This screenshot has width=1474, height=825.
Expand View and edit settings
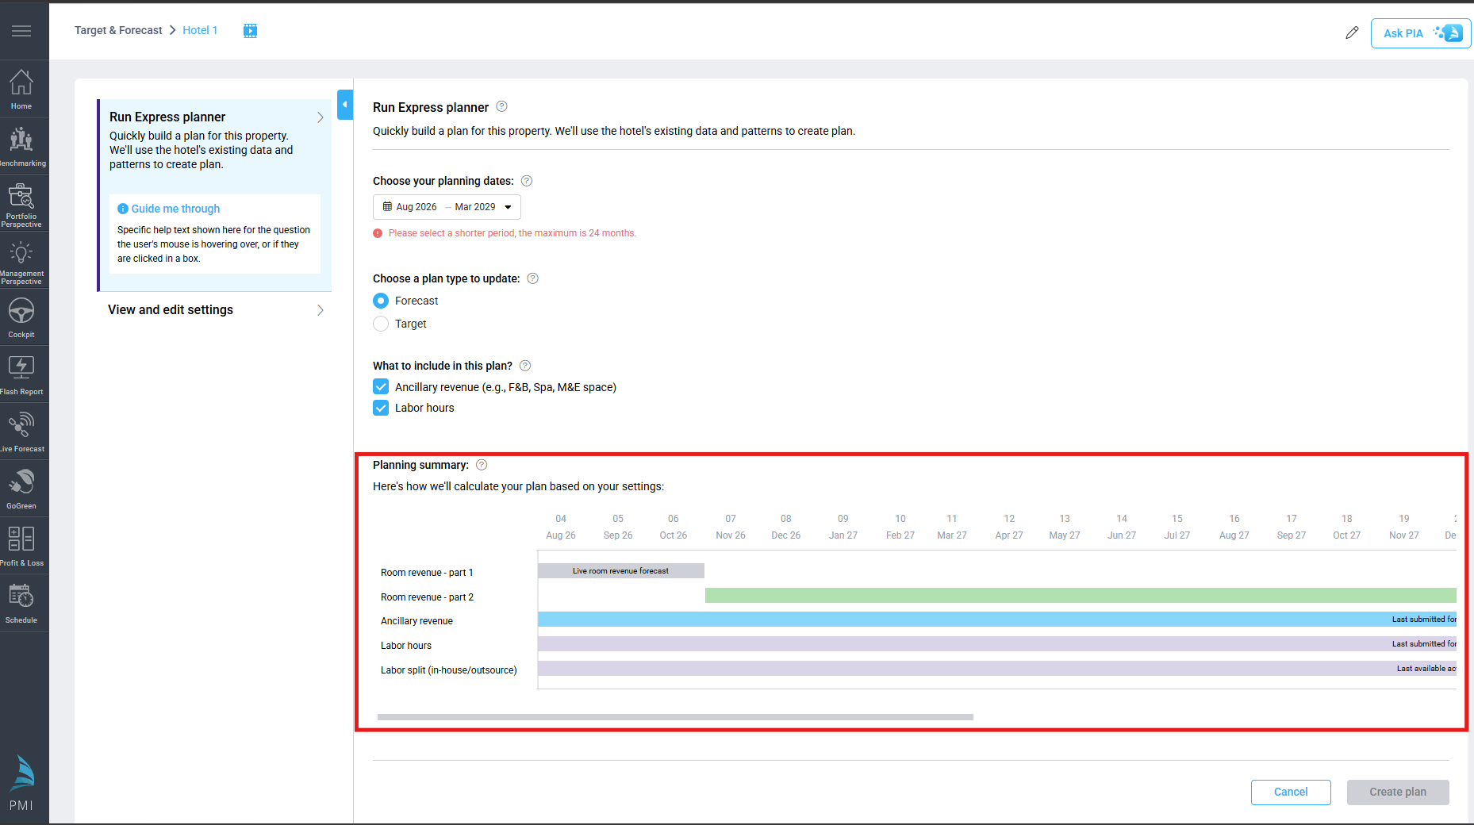pos(214,310)
